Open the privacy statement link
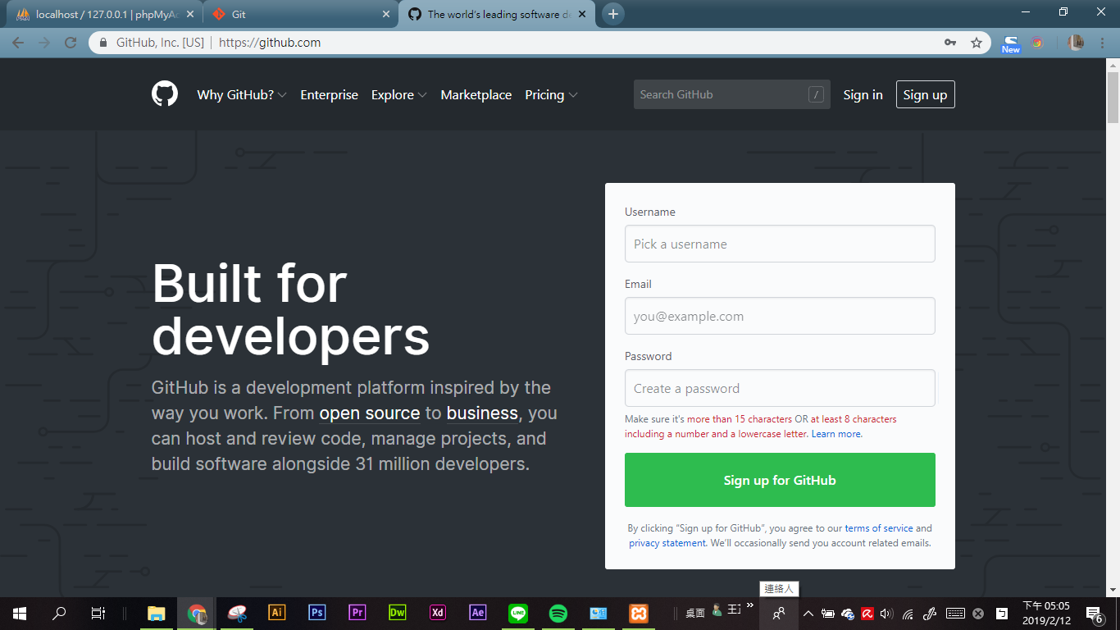This screenshot has width=1120, height=630. [667, 543]
